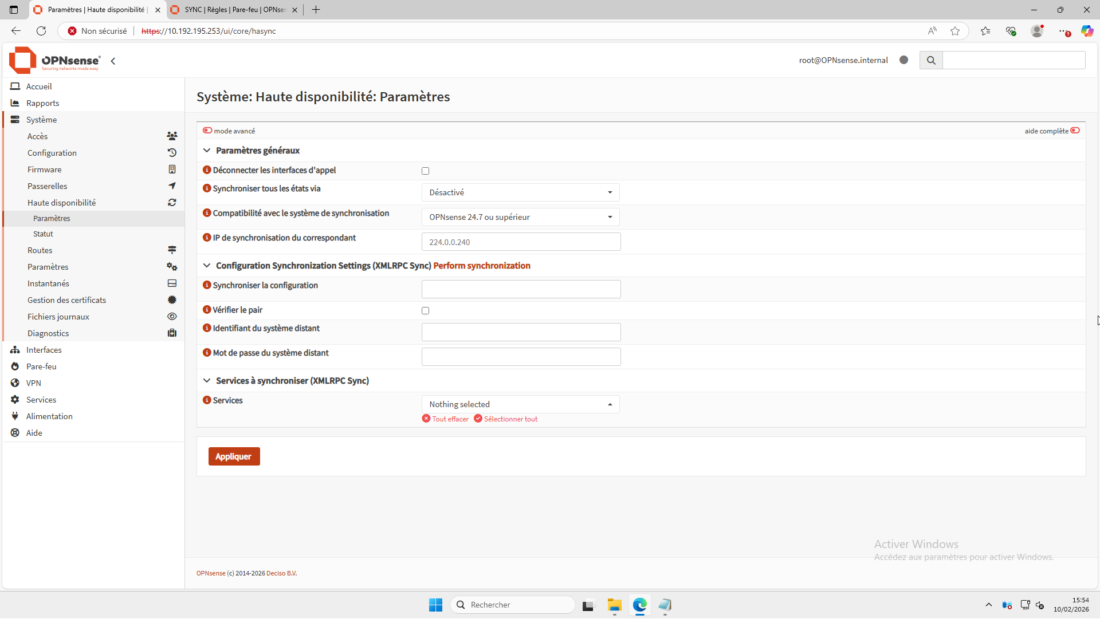The height and width of the screenshot is (623, 1100).
Task: Toggle the aide complète switch
Action: pos(1075,131)
